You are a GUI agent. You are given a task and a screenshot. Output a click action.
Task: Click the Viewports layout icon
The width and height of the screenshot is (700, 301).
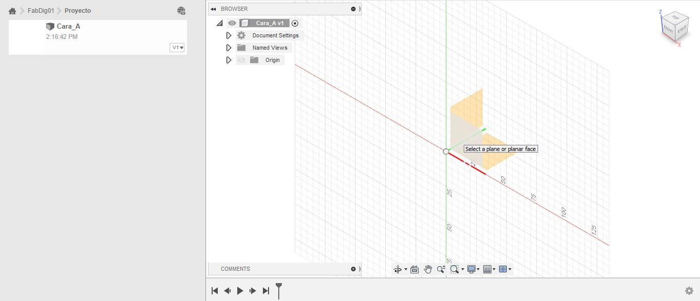pyautogui.click(x=503, y=269)
